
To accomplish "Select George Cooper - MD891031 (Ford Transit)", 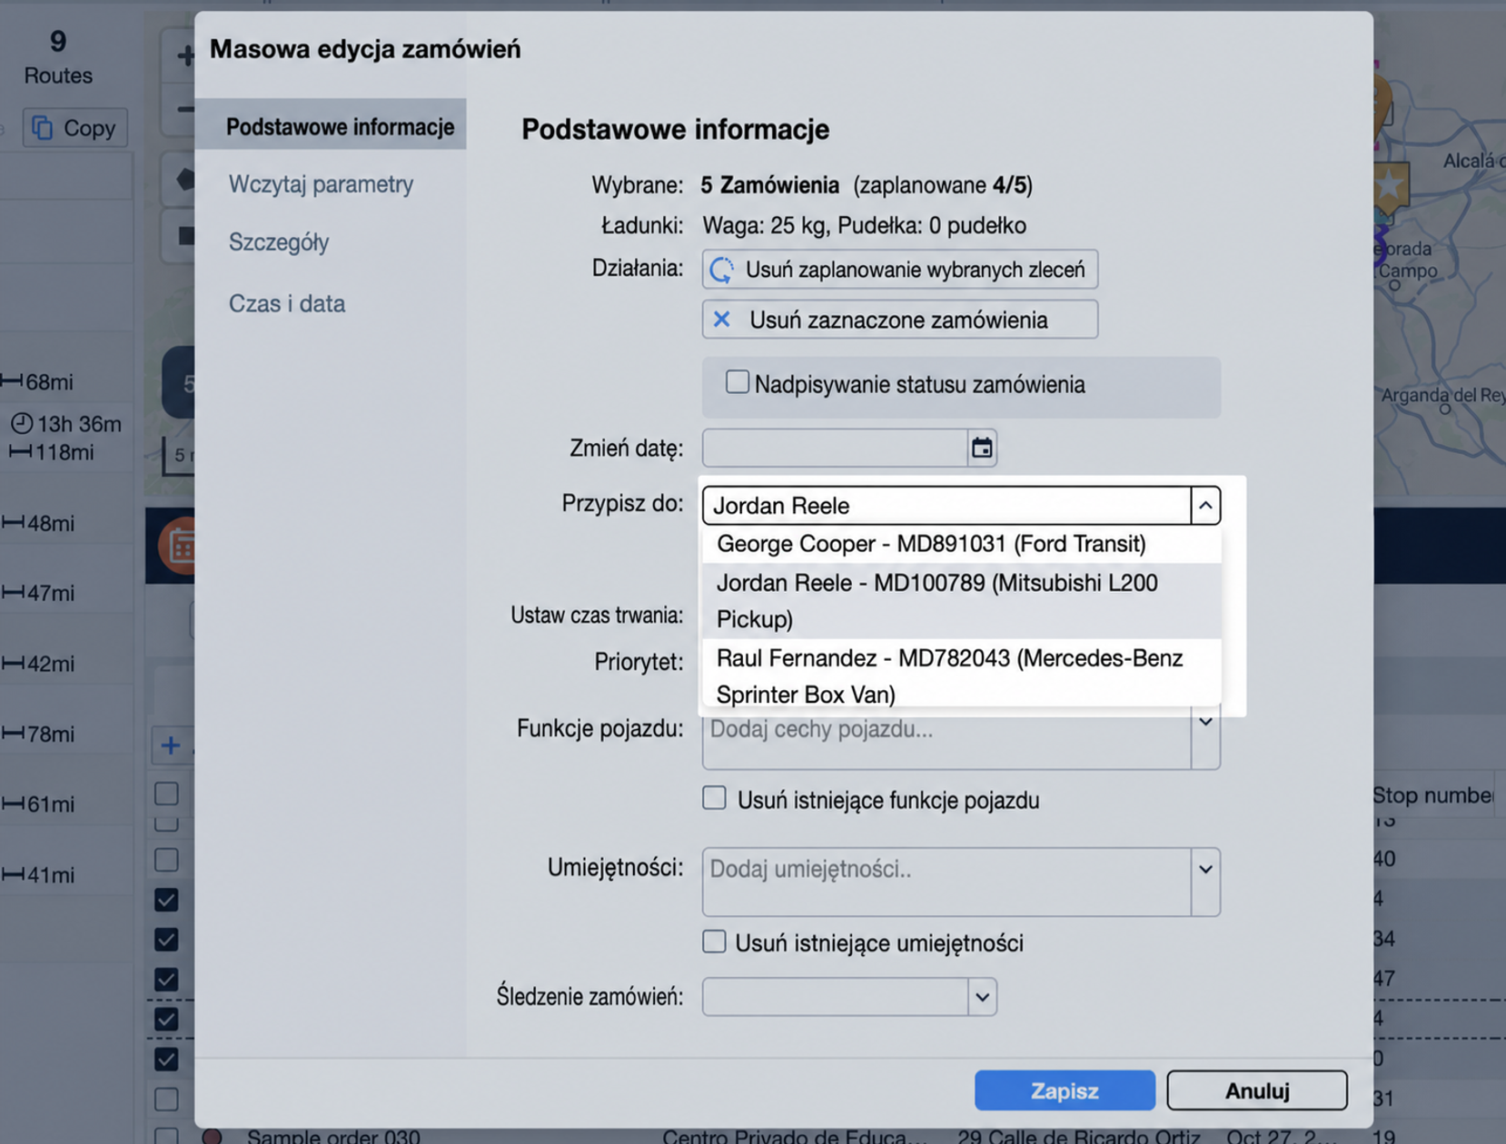I will (x=961, y=544).
